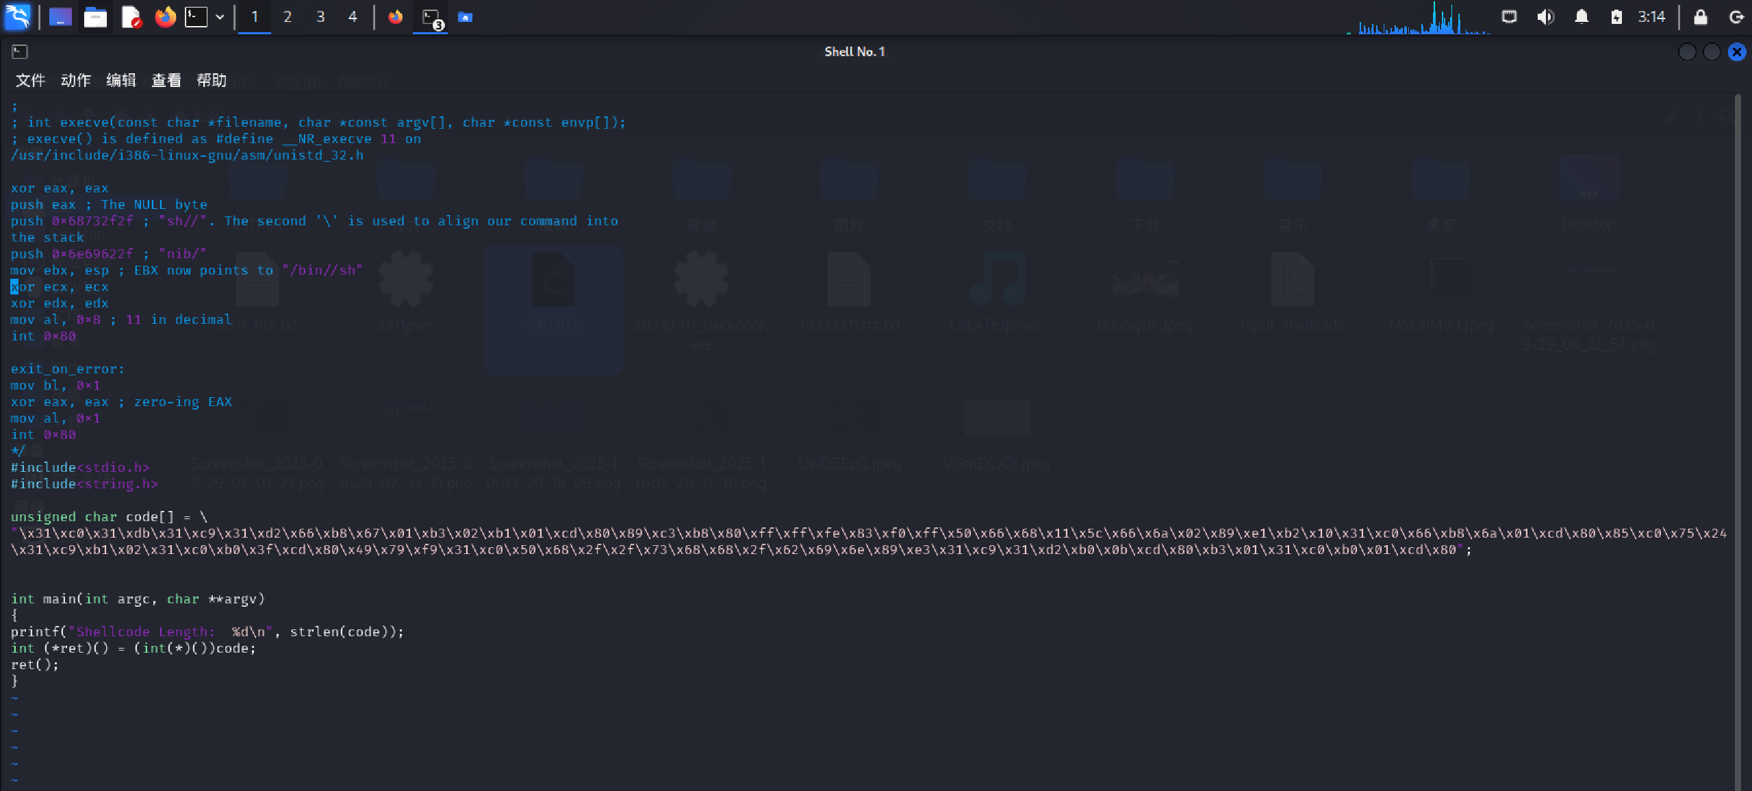
Task: Open the 帮助 menu
Action: pos(212,80)
